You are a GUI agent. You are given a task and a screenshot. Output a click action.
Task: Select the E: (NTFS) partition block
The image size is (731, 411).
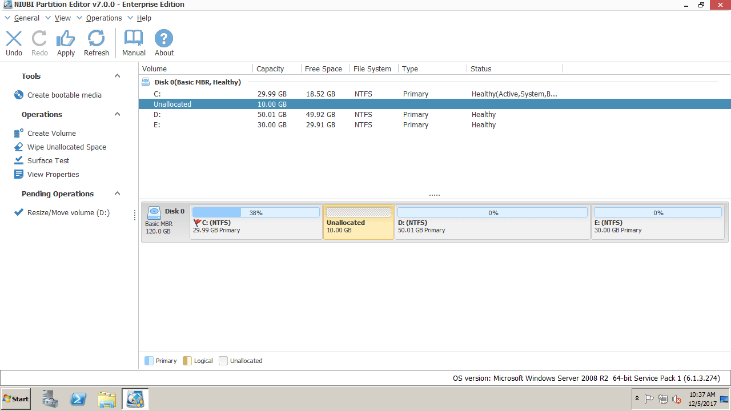[x=658, y=222]
